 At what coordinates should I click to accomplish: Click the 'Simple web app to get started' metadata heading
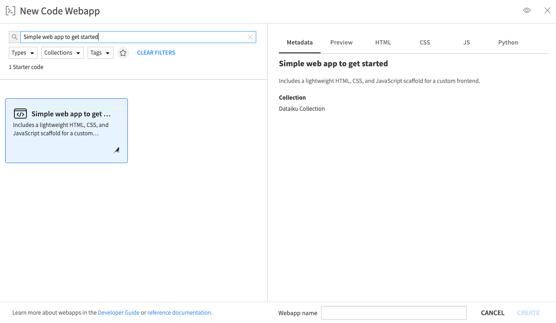(333, 63)
